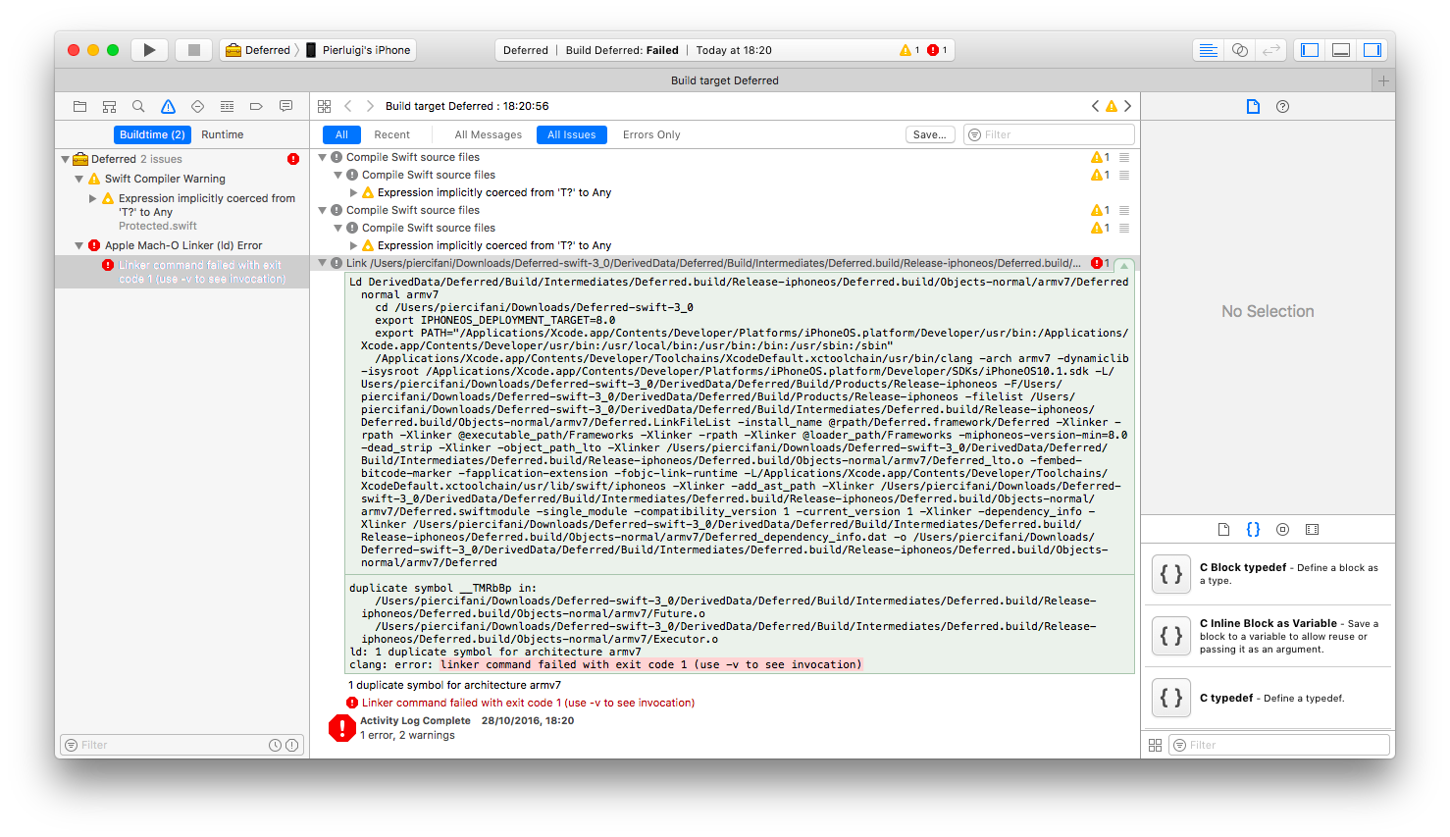Go forward in editor history
This screenshot has width=1450, height=837.
(x=370, y=106)
